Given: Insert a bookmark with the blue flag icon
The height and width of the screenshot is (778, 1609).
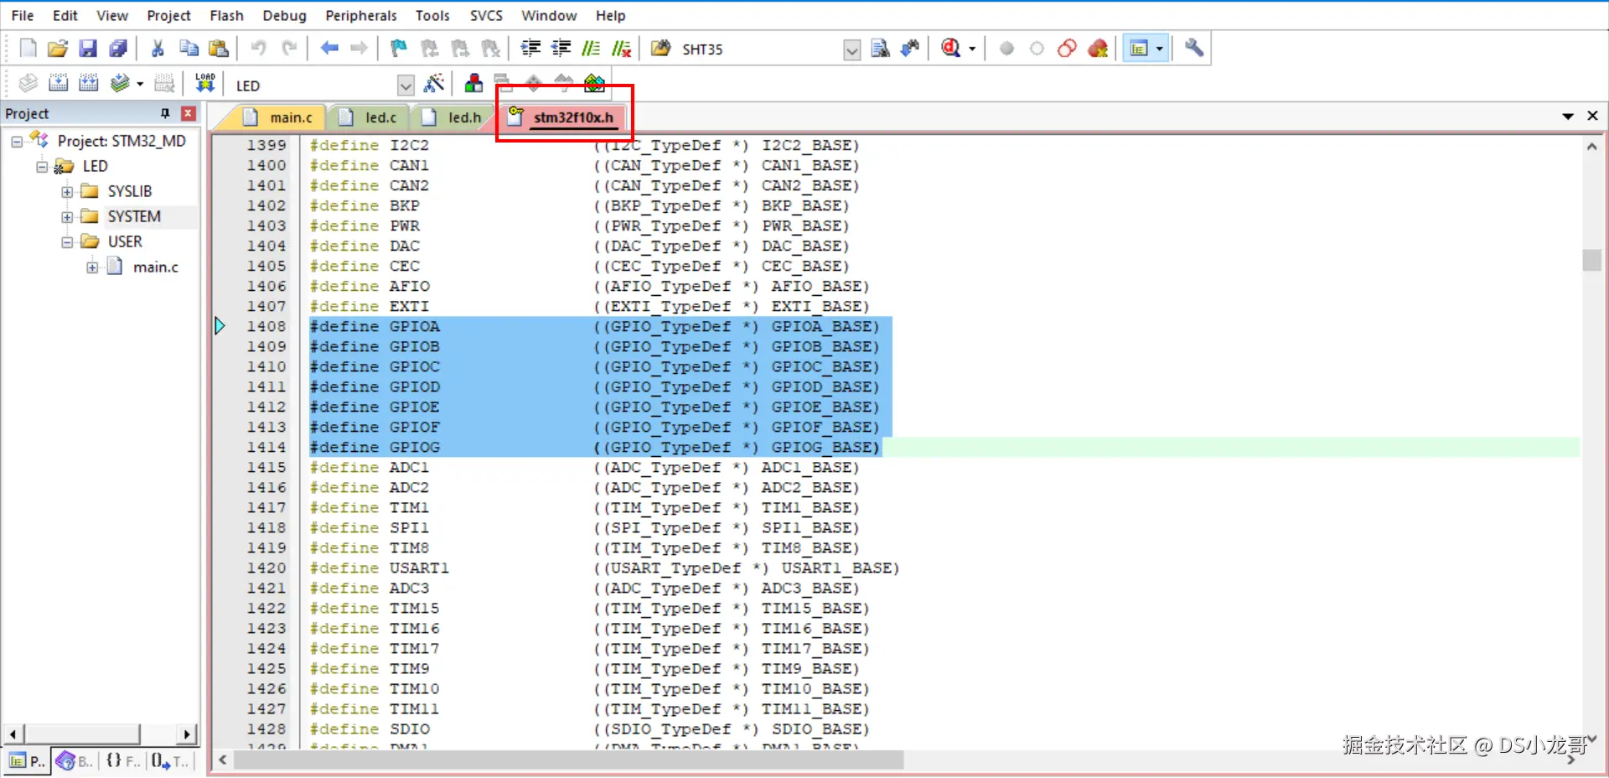Looking at the screenshot, I should [x=399, y=49].
